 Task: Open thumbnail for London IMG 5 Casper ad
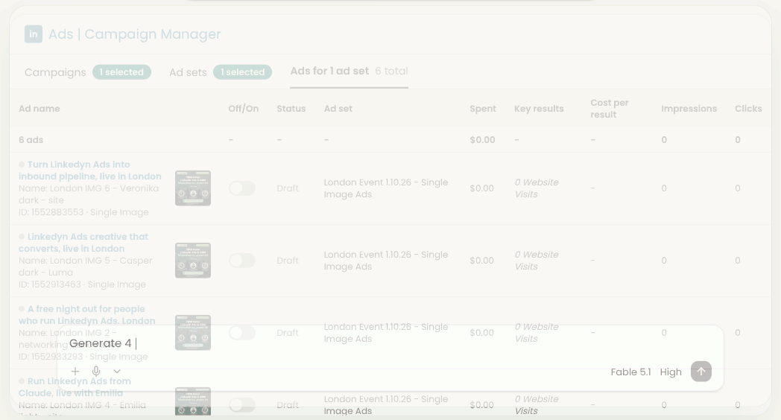[193, 260]
